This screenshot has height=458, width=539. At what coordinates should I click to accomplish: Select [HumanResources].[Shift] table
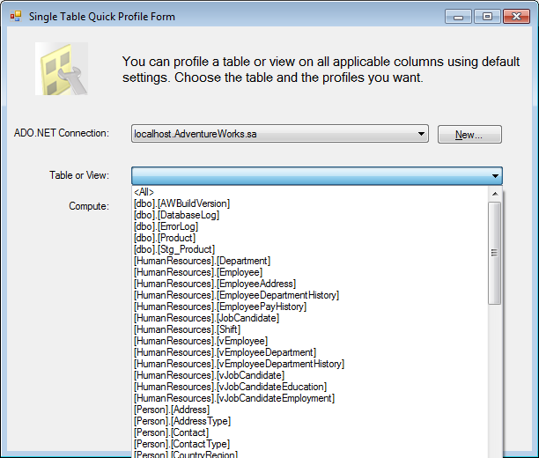188,329
